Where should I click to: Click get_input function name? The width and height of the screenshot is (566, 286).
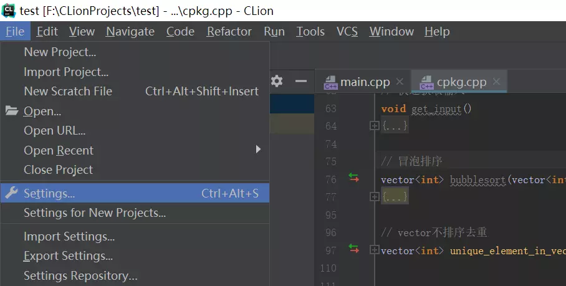coord(436,109)
